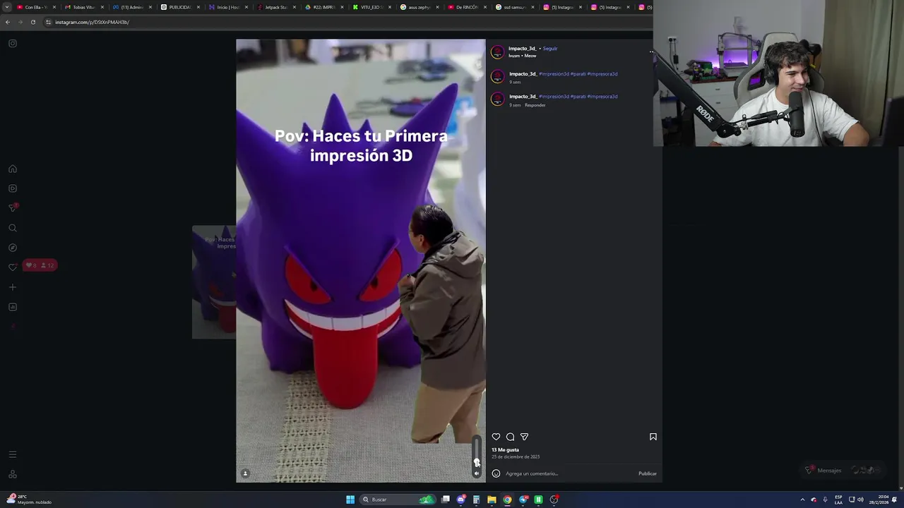Go back with browser back arrow

coord(8,22)
